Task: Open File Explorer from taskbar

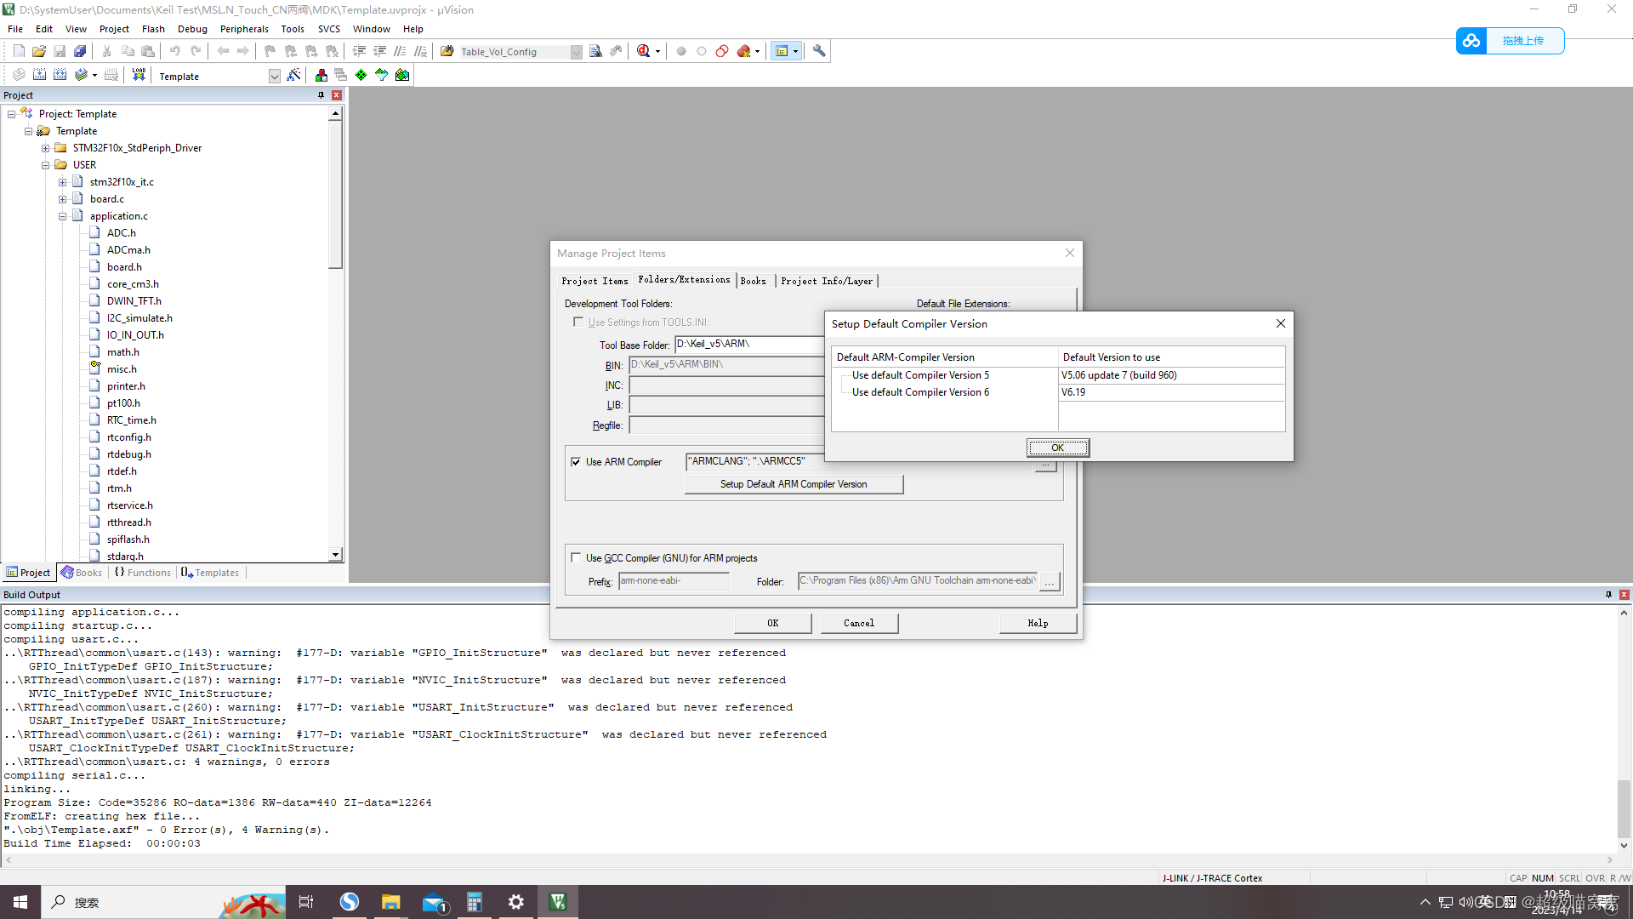Action: (390, 902)
